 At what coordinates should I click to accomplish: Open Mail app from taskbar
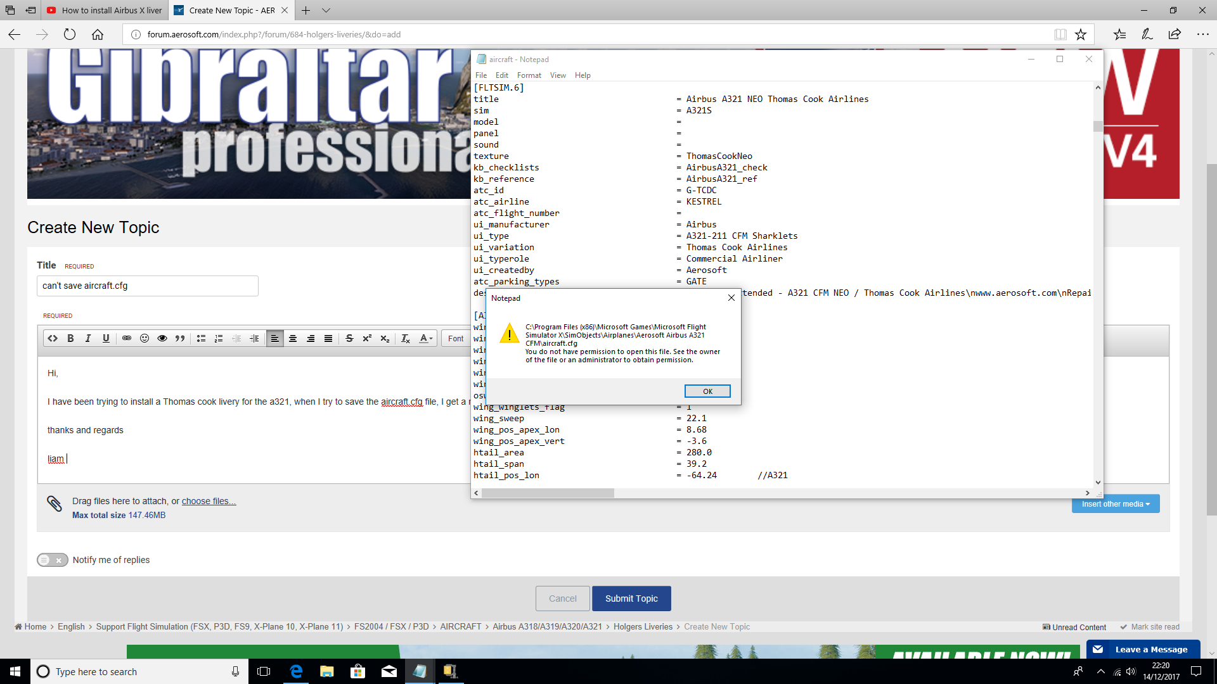(x=389, y=671)
